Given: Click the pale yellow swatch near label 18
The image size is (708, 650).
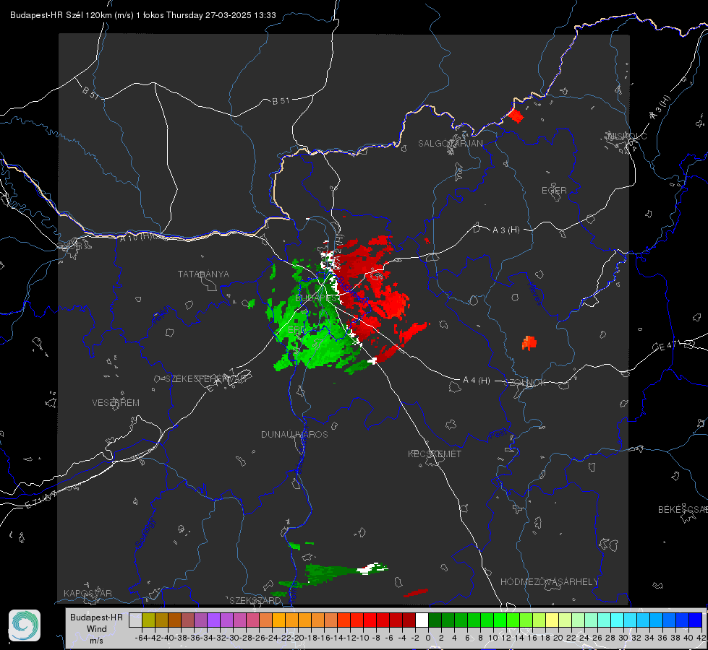Looking at the screenshot, I should click(552, 620).
